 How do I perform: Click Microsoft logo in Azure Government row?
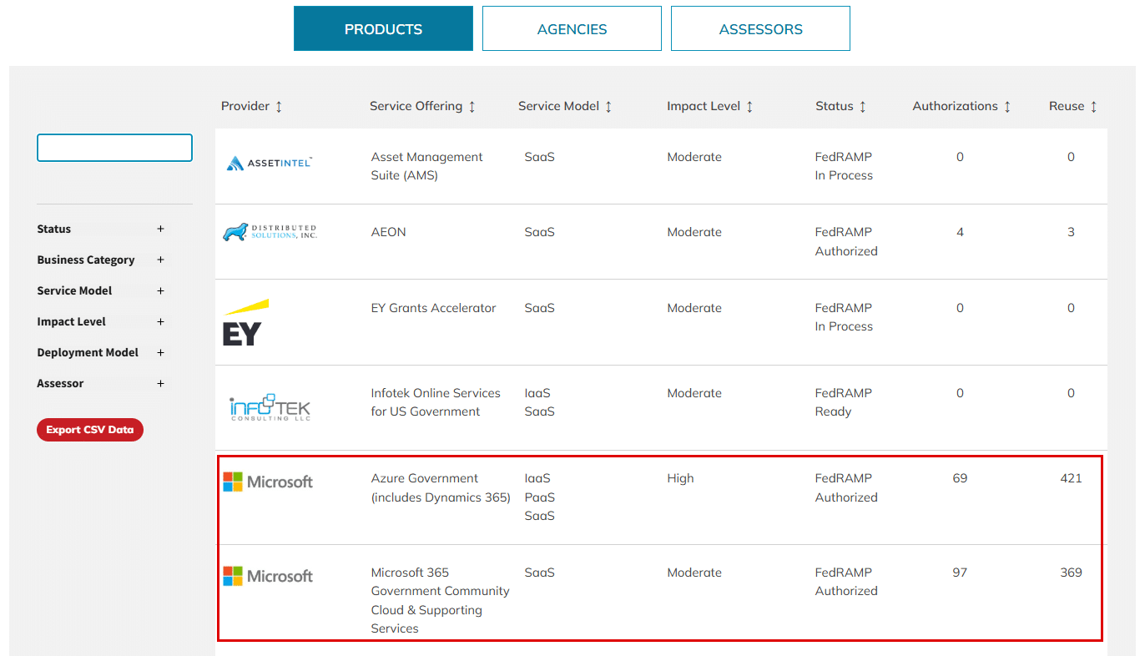click(268, 482)
